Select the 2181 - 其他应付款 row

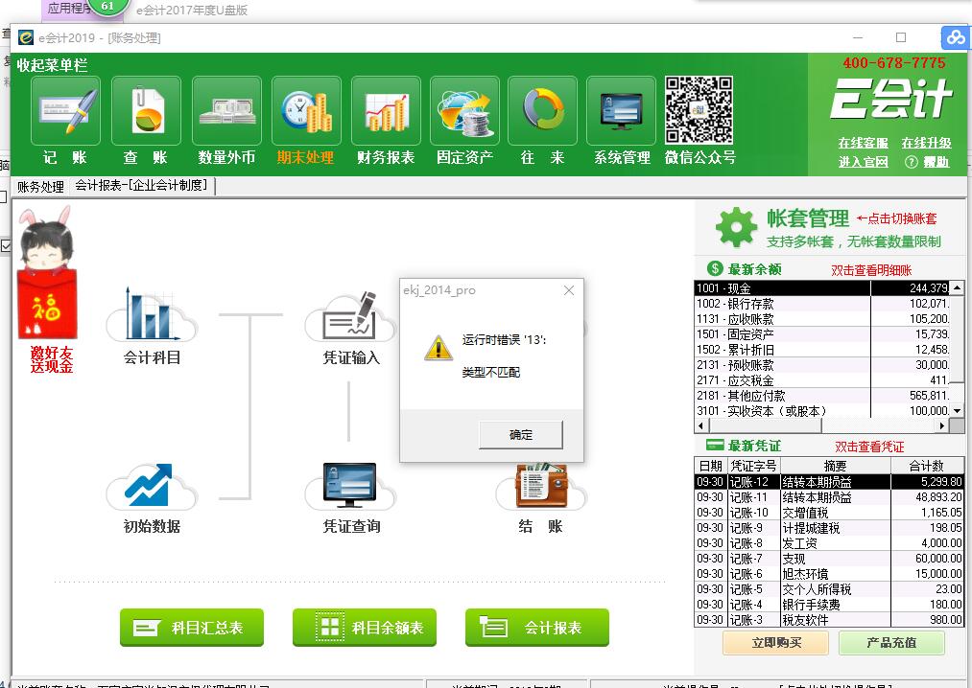click(822, 395)
